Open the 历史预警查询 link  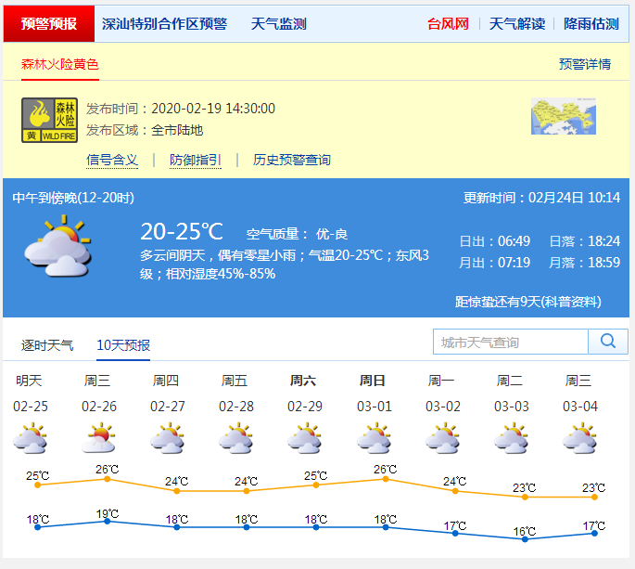[x=292, y=160]
